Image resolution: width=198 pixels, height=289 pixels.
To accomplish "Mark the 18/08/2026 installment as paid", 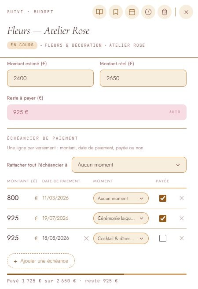I will (x=163, y=238).
